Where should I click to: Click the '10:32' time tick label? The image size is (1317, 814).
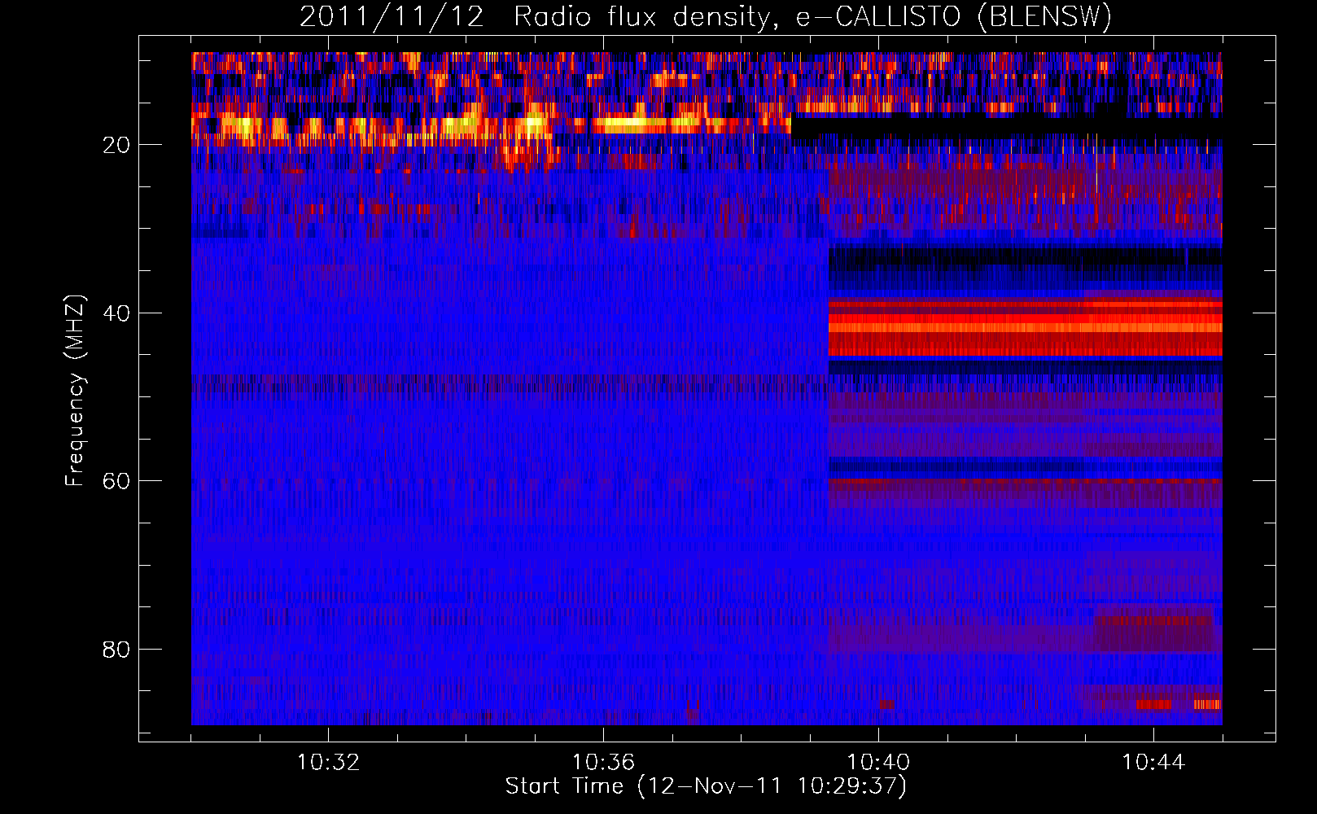(328, 762)
